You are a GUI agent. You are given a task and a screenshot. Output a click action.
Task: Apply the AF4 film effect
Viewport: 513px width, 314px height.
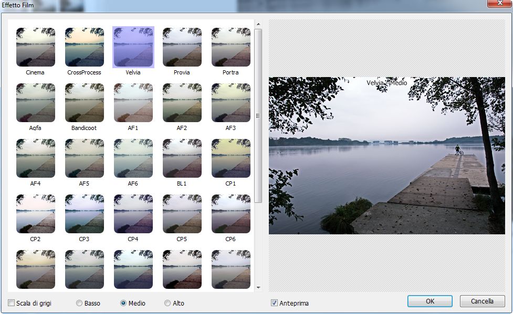[35, 158]
